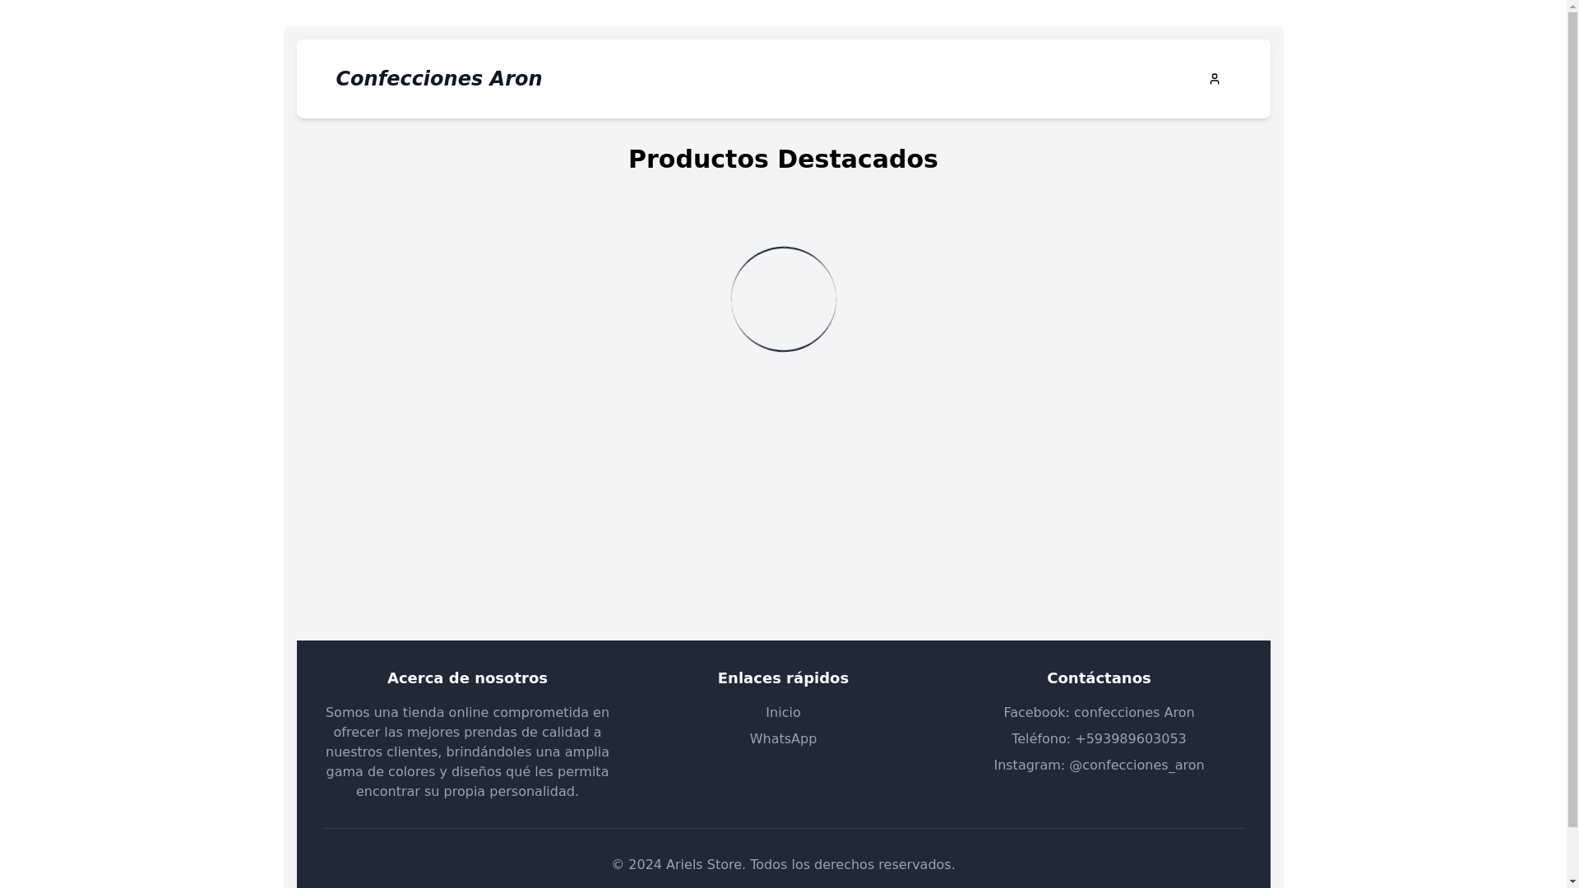
Task: Click the phone number +593989603053
Action: [1131, 739]
